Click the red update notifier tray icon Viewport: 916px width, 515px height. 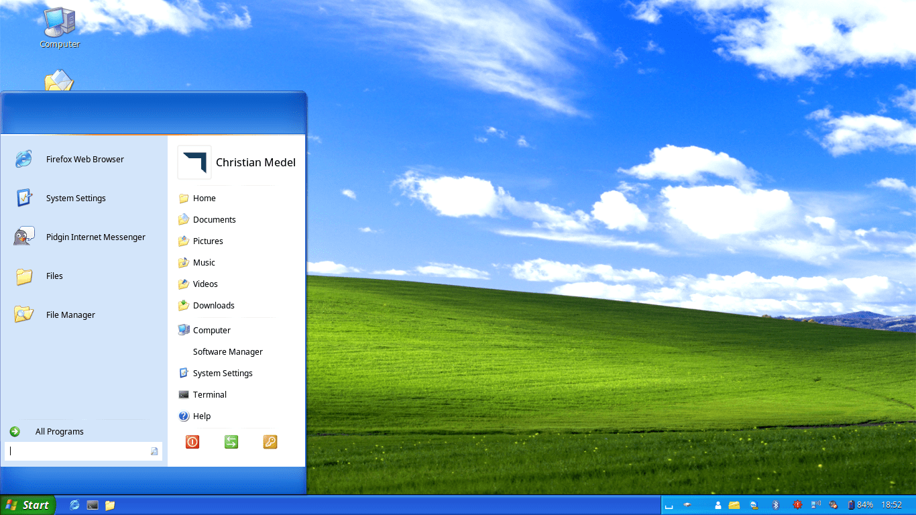797,505
